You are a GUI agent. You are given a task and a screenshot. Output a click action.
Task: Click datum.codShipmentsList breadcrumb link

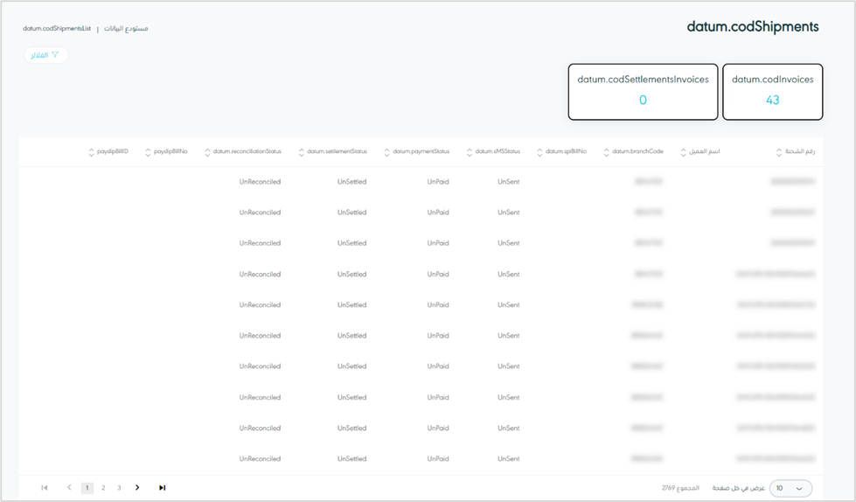pyautogui.click(x=57, y=29)
